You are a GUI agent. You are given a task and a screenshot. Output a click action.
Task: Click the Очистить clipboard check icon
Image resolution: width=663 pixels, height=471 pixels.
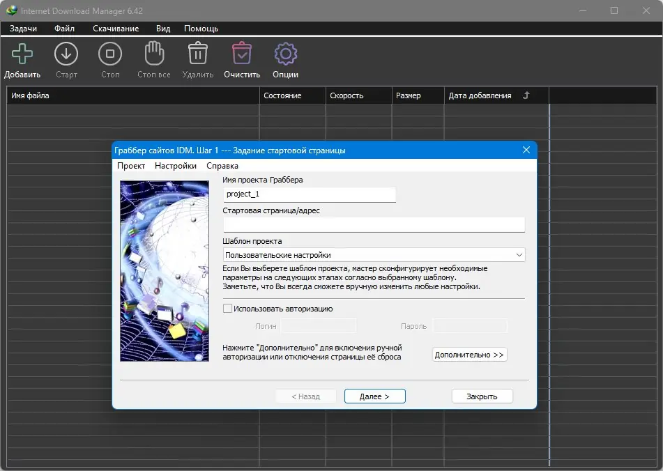click(x=242, y=54)
